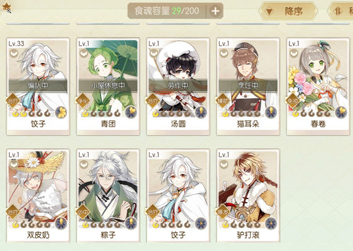Image resolution: width=353 pixels, height=251 pixels.
Task: Click the 治疗 diamond badge on 双皮奶
Action: [13, 212]
